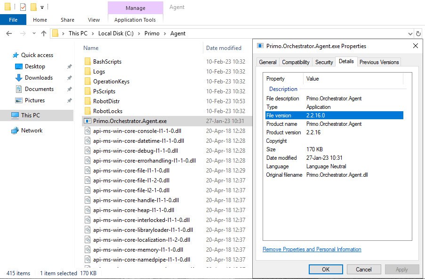Click the New Folder quick access icon
Screen dimensions: 425x279
pyautogui.click(x=33, y=7)
